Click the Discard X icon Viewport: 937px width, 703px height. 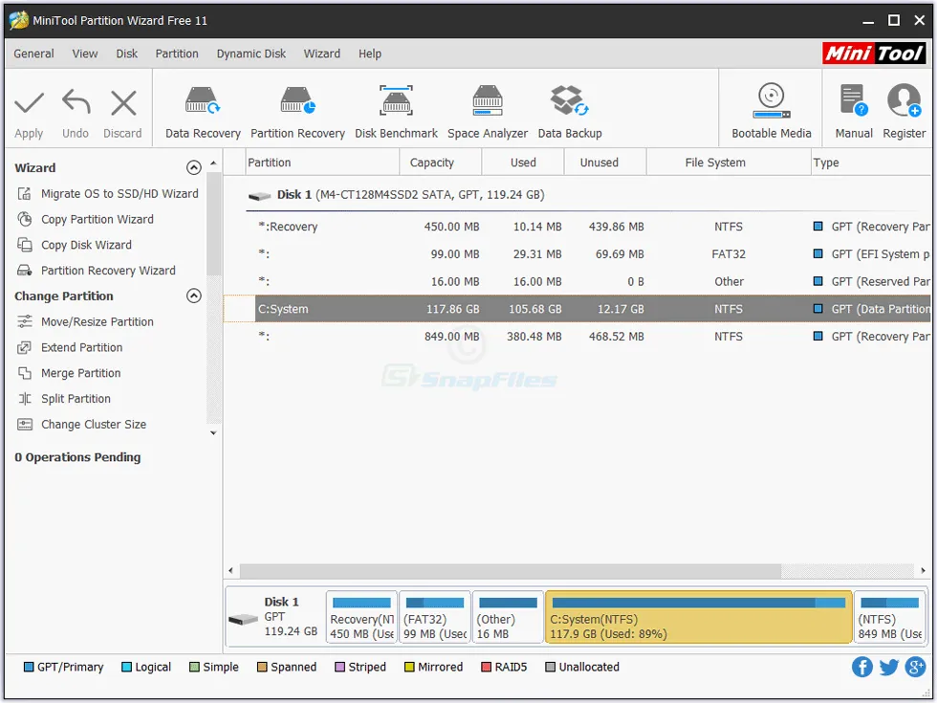point(123,103)
